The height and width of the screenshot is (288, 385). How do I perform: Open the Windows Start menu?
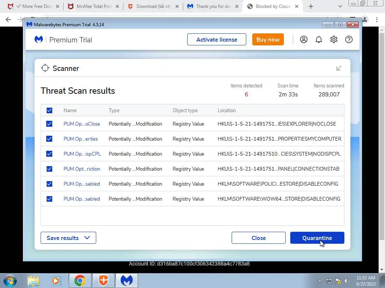10,280
